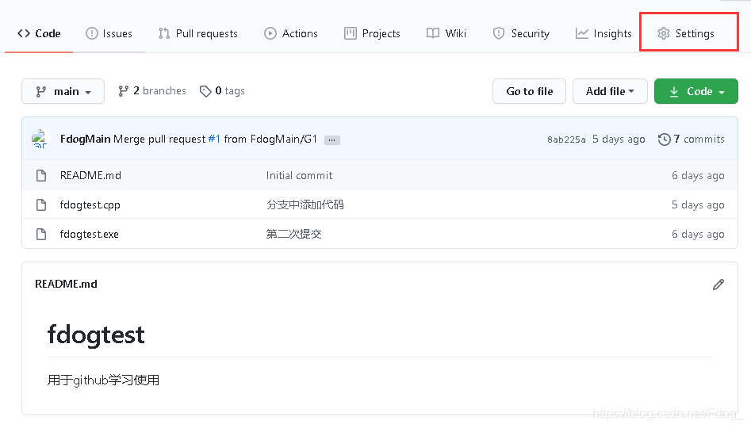The image size is (751, 428).
Task: Expand the Add file dropdown
Action: pyautogui.click(x=610, y=91)
